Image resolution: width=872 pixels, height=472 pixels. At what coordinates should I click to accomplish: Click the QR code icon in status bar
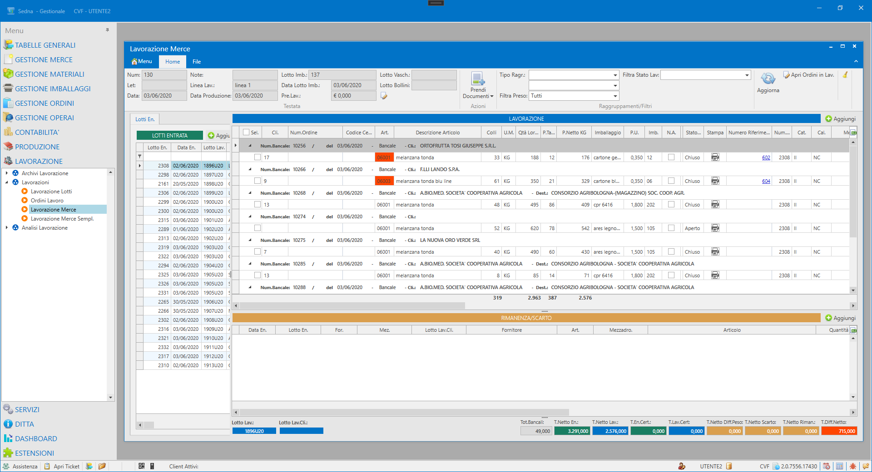click(x=142, y=466)
